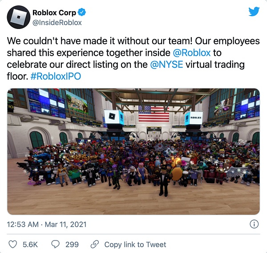Open the Roblox Corp display name
The height and width of the screenshot is (253, 267).
point(54,13)
